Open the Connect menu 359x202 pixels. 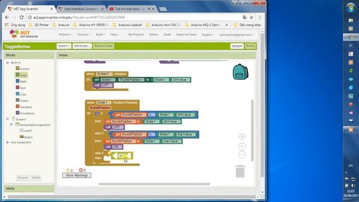(x=84, y=35)
